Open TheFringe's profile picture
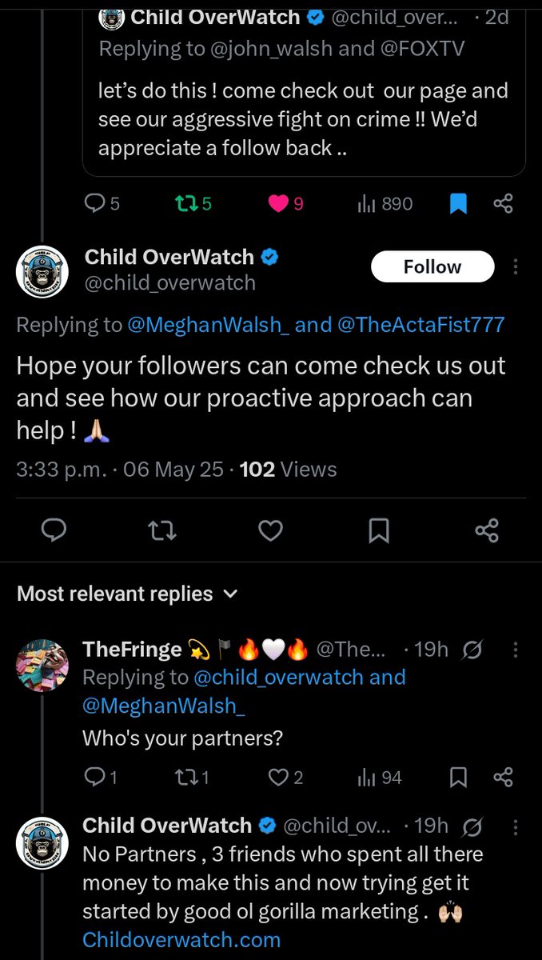The height and width of the screenshot is (960, 542). [x=42, y=666]
